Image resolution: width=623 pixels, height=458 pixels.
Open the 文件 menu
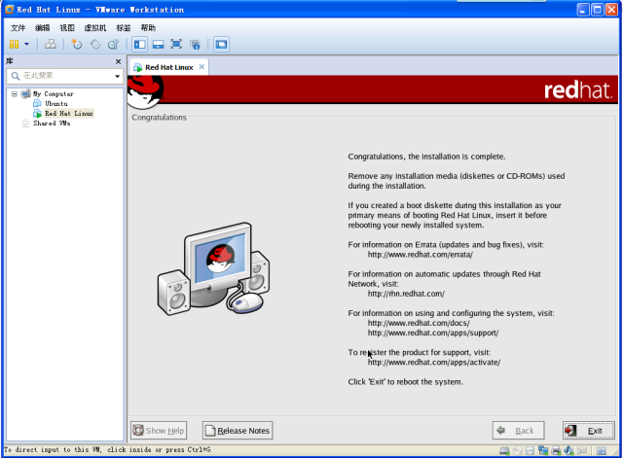click(x=18, y=28)
